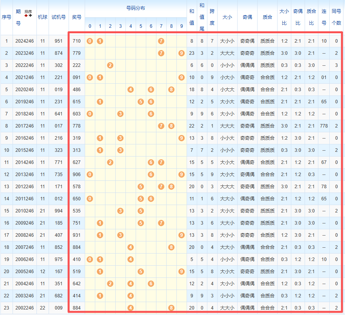
Task: Click orange ball 6 in row 2004246
Action: pyautogui.click(x=151, y=283)
